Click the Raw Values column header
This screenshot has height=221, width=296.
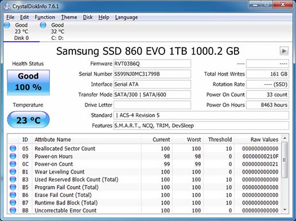pos(258,140)
